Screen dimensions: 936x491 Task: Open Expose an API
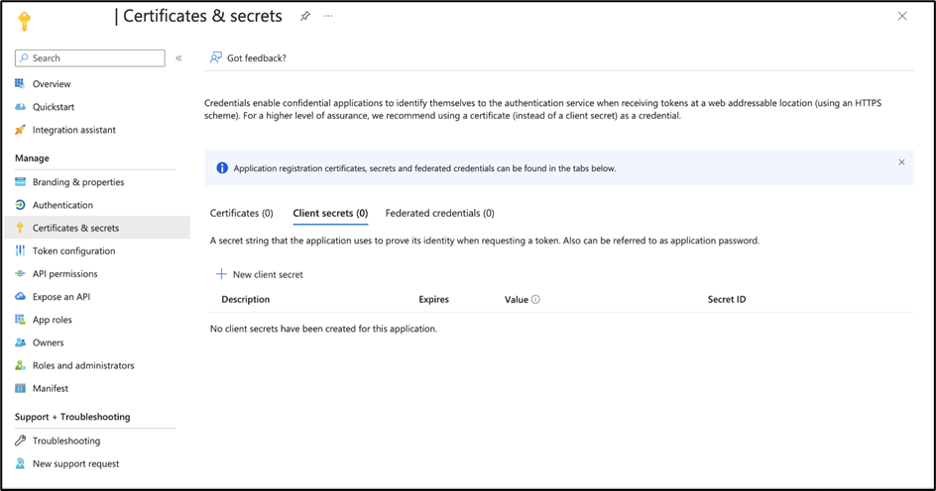[x=60, y=297]
